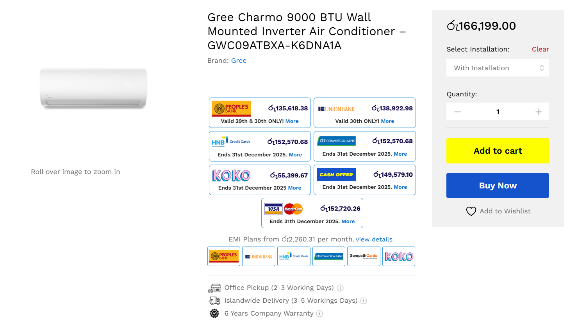578x323 pixels.
Task: Select Union Bank EMI plan logo
Action: pos(259,256)
